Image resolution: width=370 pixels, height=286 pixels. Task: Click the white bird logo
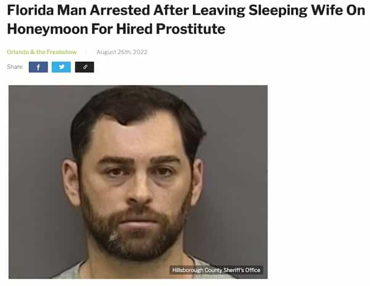(x=62, y=67)
